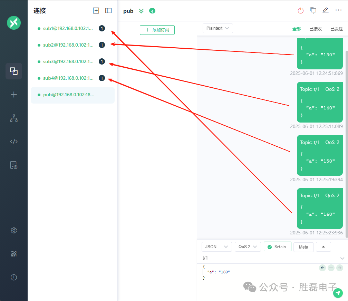Select the sub4@192.168.0.102 connection

tap(72, 78)
